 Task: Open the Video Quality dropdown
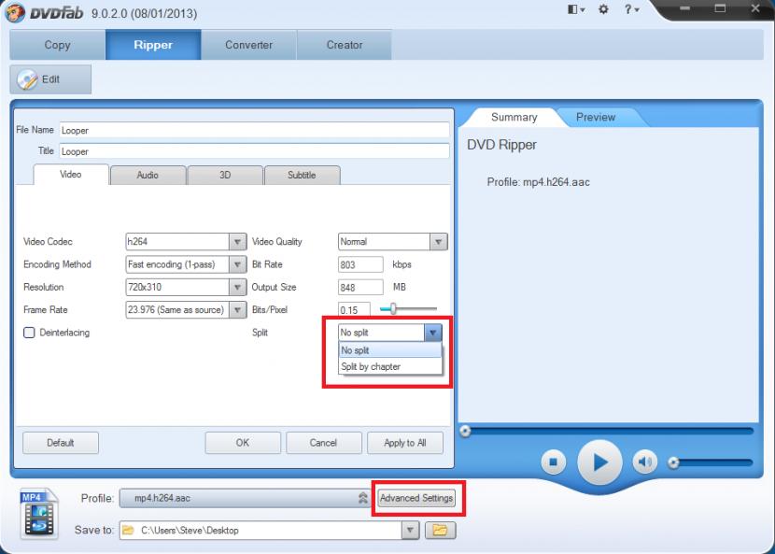click(438, 242)
